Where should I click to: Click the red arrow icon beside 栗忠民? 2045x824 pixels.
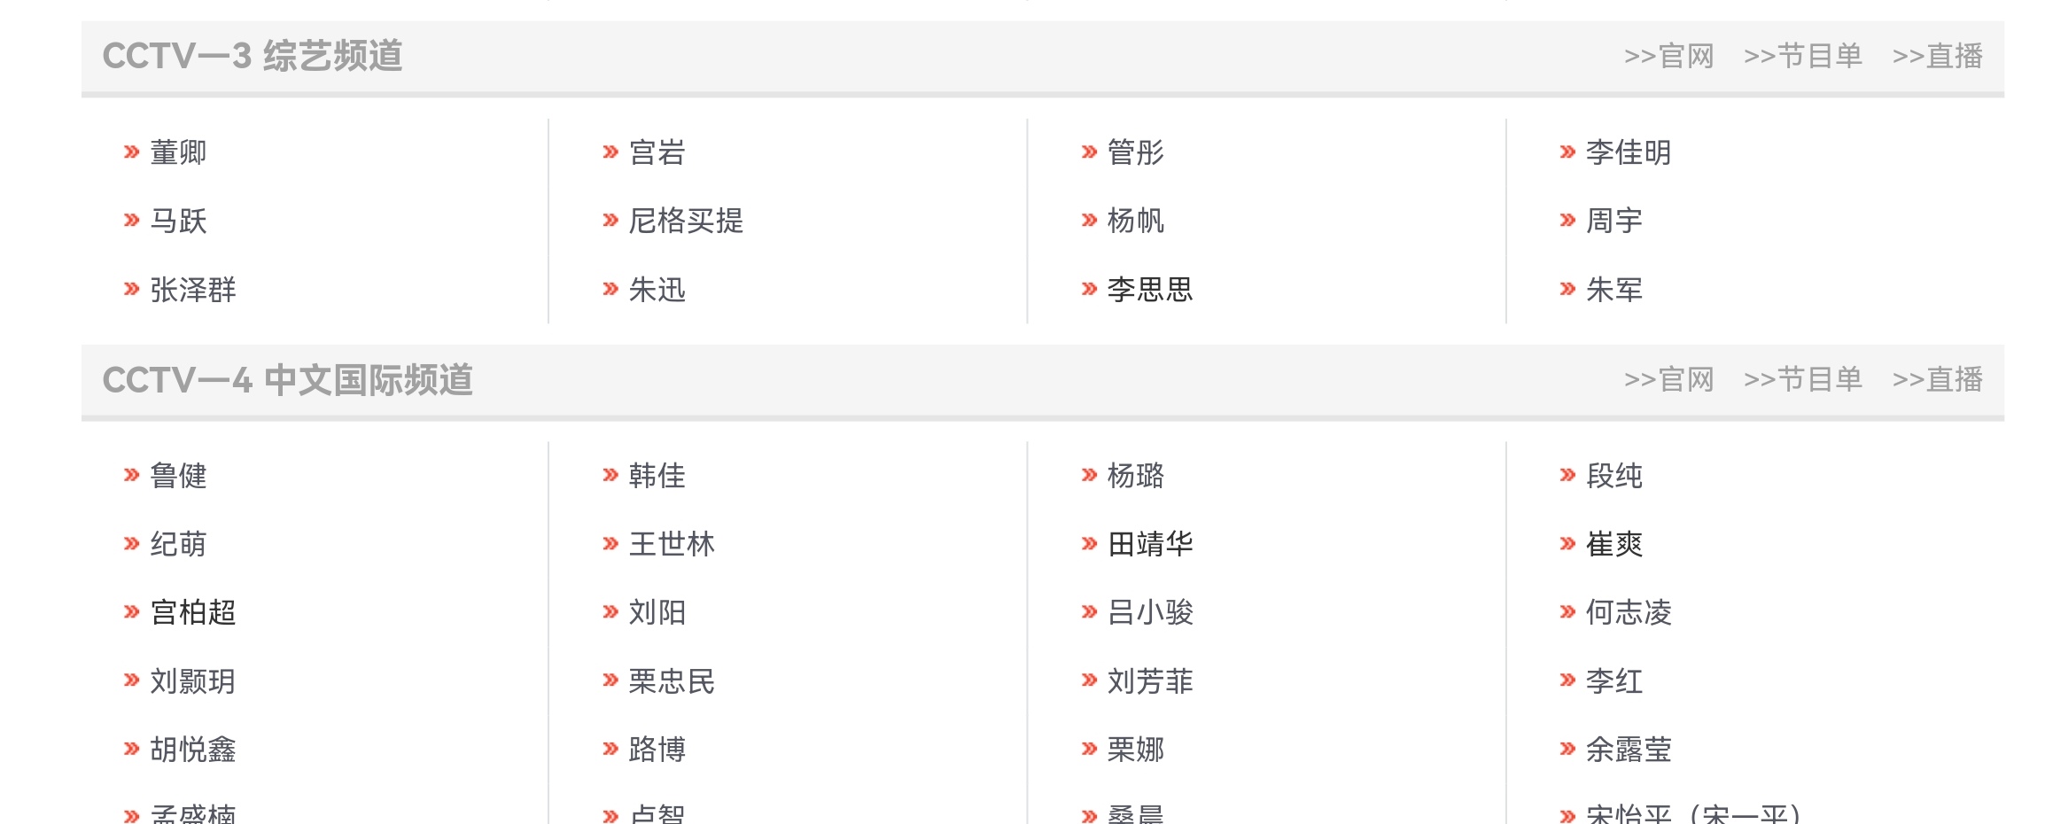609,680
